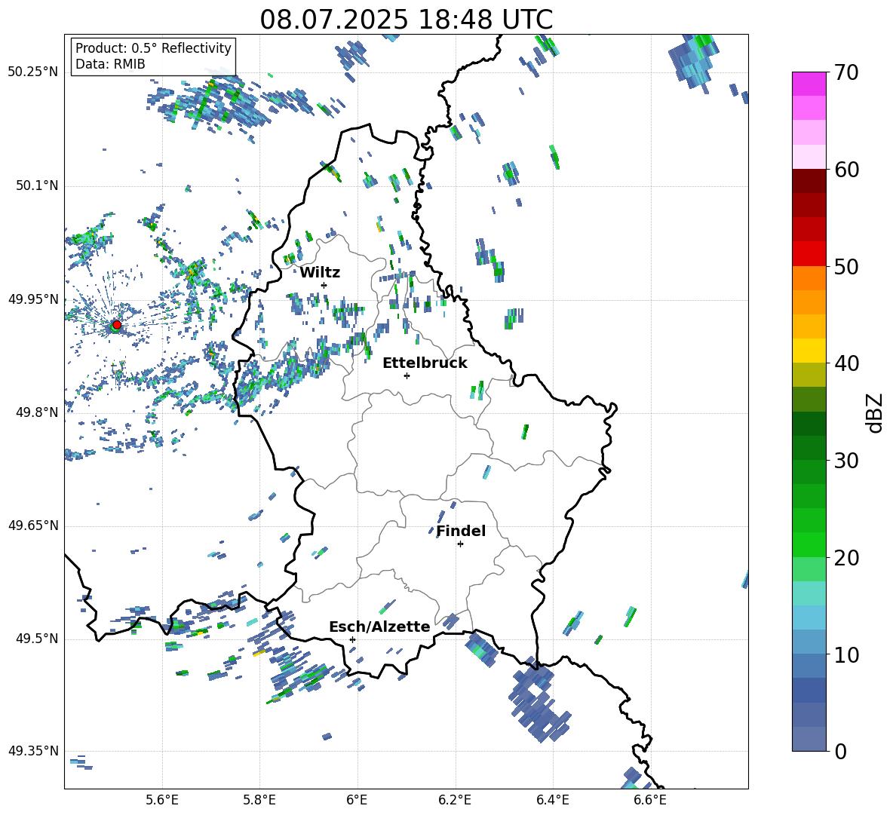Click the 6.6°E longitude label
Viewport: 893px width, 815px height.
click(x=650, y=800)
